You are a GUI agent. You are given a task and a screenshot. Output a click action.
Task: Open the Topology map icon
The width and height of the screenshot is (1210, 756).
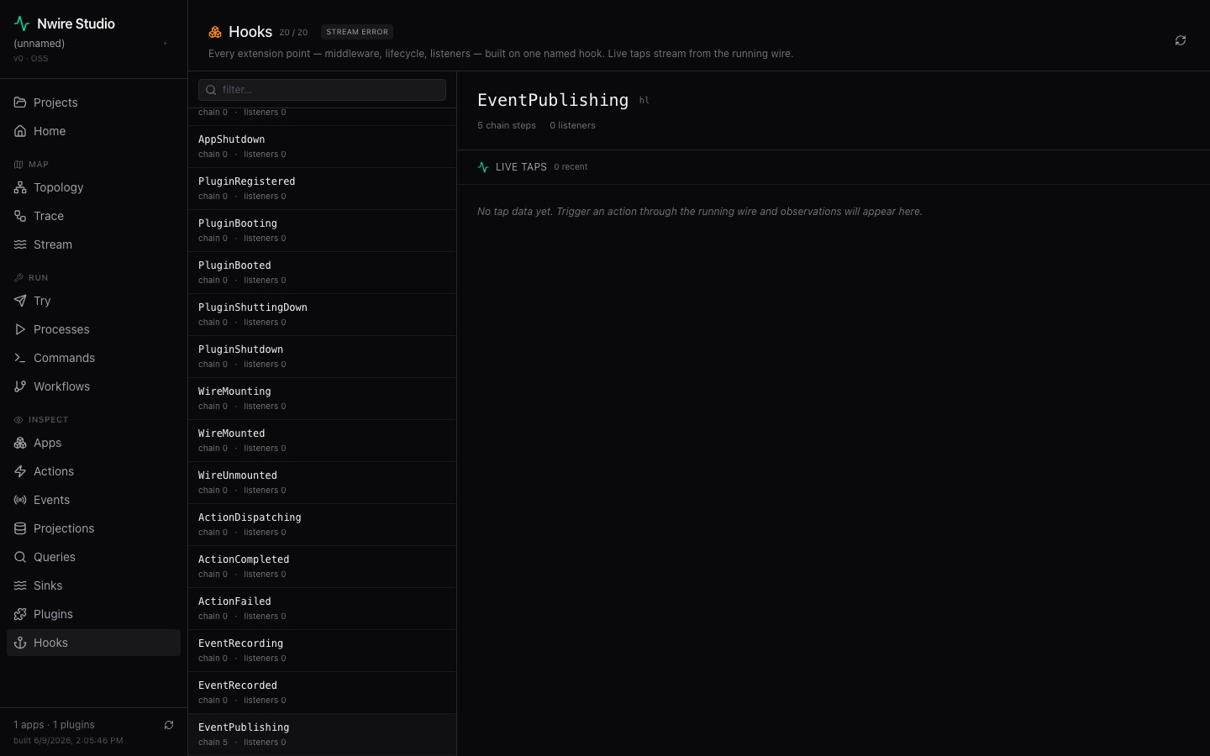(x=20, y=187)
